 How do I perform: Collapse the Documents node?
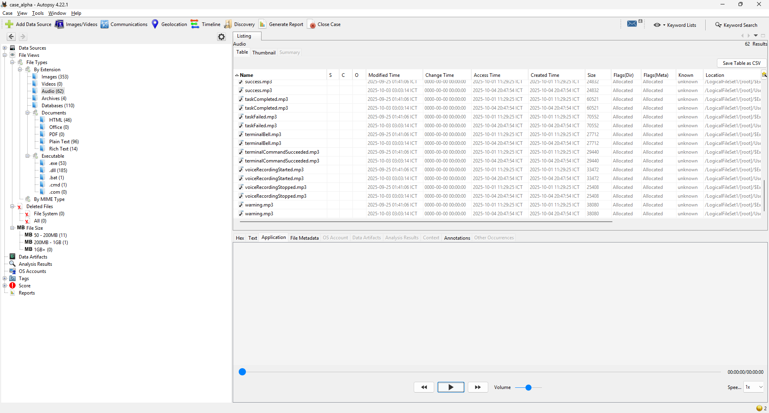(x=28, y=112)
